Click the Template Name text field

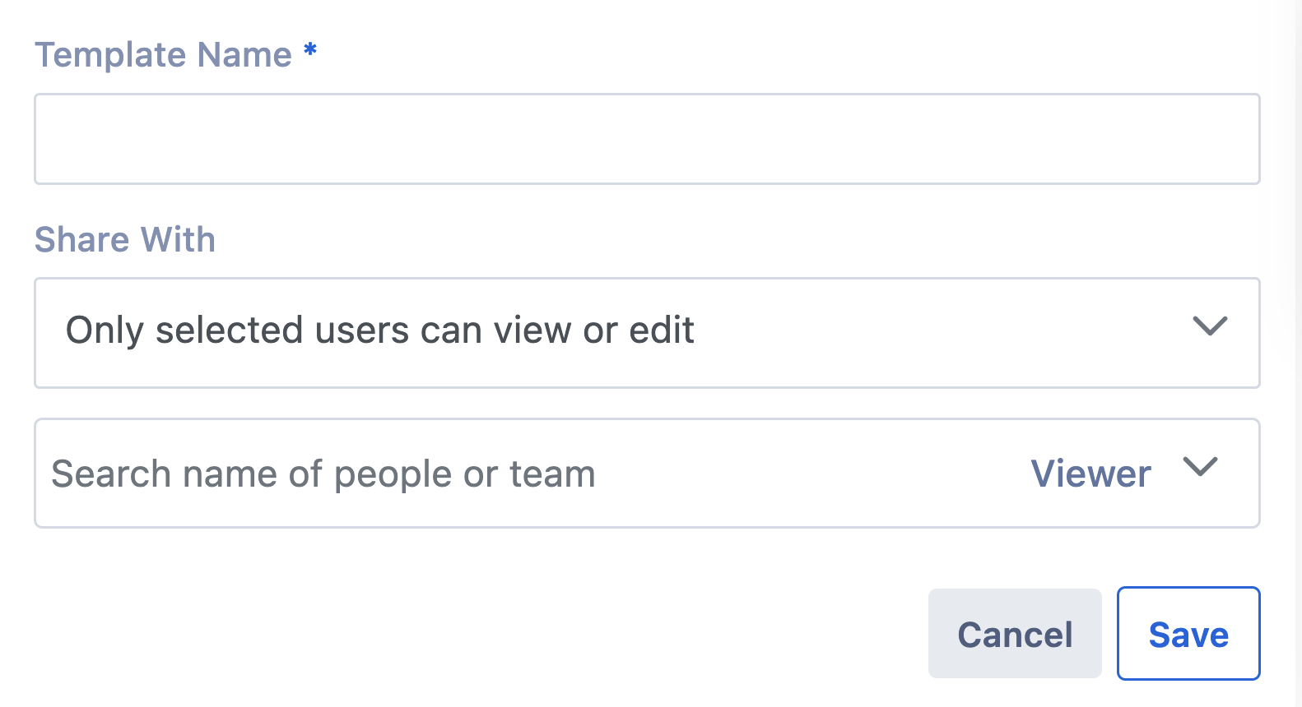tap(647, 139)
